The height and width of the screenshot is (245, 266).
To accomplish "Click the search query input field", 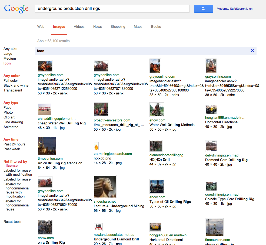I will 112,9.
